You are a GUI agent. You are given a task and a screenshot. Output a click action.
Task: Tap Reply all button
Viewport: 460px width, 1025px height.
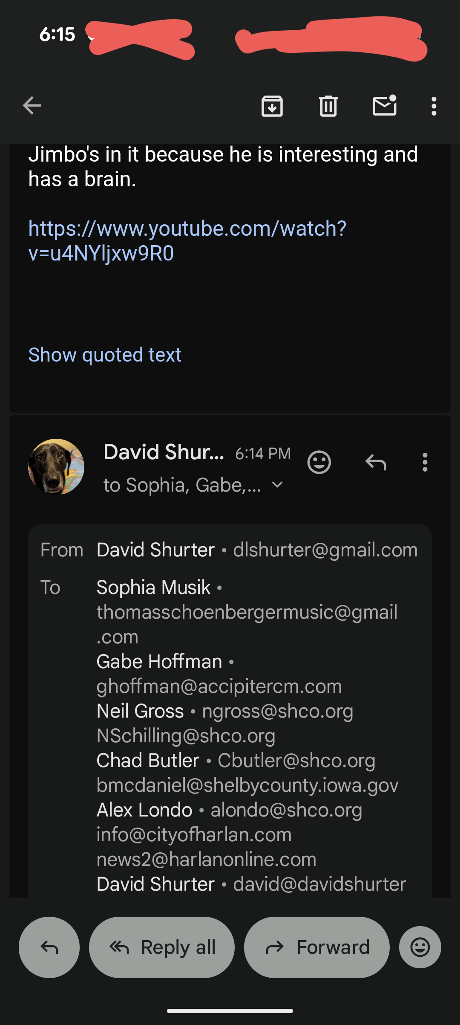[162, 947]
